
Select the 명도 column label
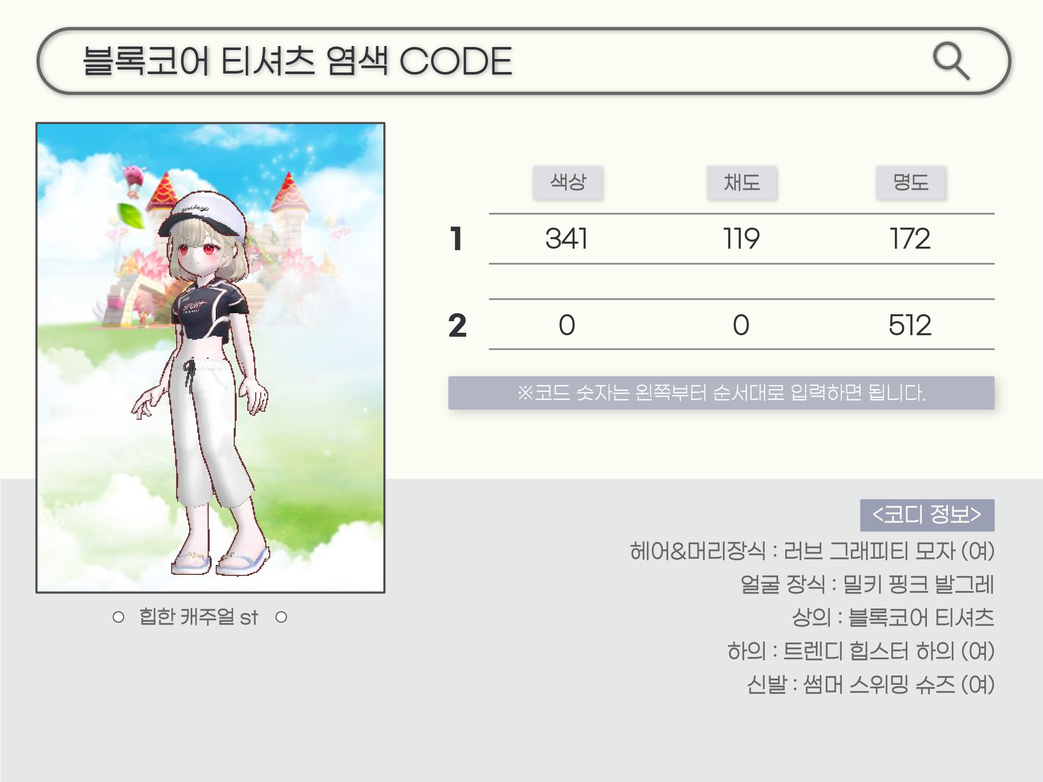[x=910, y=183]
